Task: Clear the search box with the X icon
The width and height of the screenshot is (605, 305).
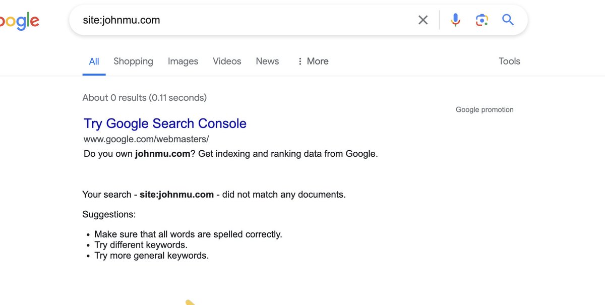Action: (x=423, y=20)
